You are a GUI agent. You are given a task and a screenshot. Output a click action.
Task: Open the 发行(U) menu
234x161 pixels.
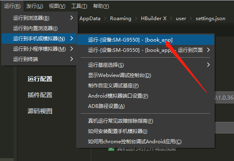35,6
